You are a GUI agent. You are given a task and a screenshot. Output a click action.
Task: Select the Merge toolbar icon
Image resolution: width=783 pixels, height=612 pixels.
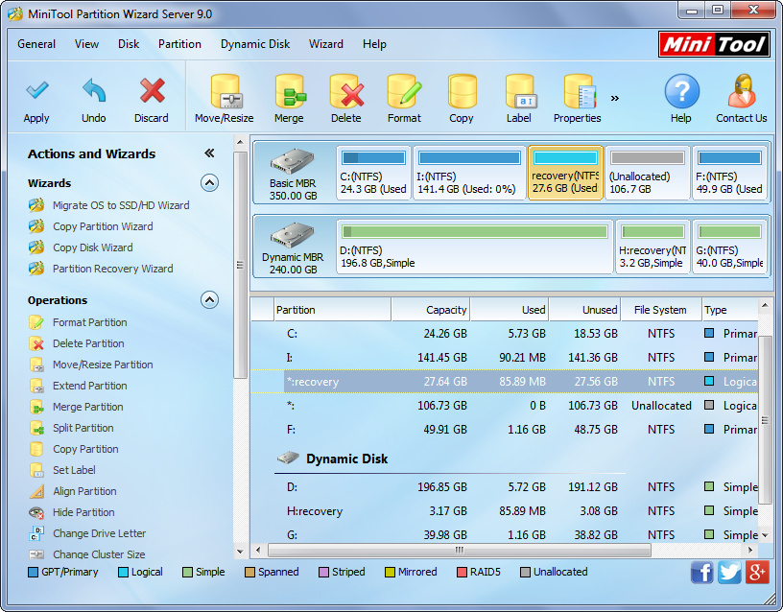tap(290, 92)
